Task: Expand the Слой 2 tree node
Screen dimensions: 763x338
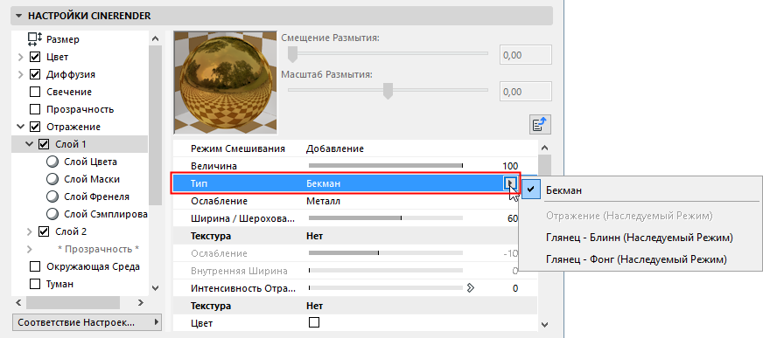Action: [29, 231]
